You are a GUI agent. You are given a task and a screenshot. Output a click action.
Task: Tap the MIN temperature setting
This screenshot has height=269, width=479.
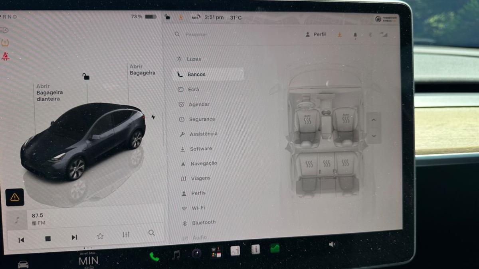coord(88,261)
